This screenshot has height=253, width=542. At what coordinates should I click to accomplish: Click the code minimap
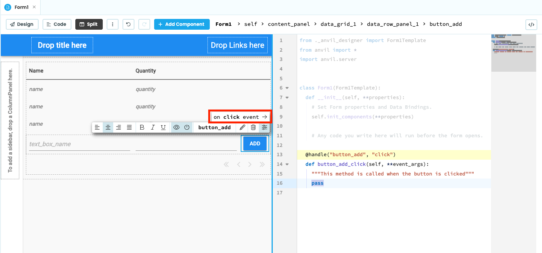(x=513, y=53)
